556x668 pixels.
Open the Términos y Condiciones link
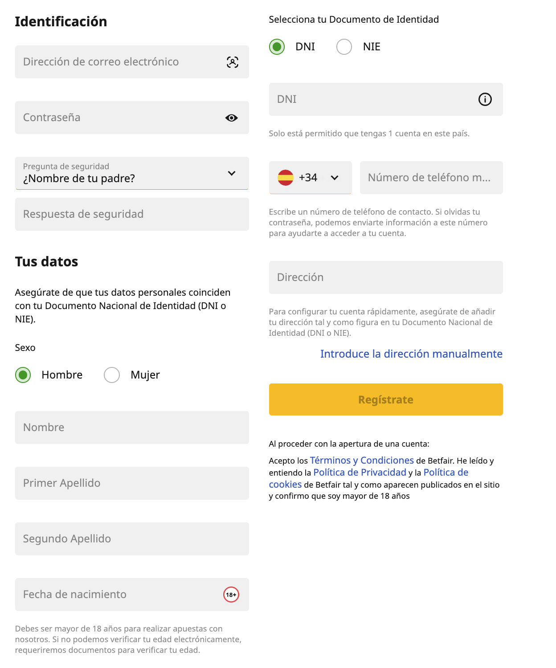(362, 460)
